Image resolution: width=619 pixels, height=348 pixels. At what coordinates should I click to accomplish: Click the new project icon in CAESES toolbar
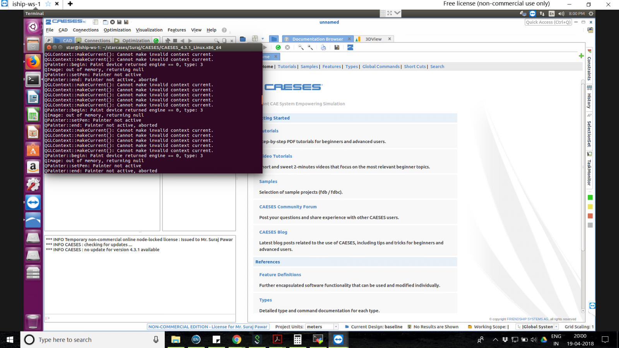pyautogui.click(x=105, y=22)
